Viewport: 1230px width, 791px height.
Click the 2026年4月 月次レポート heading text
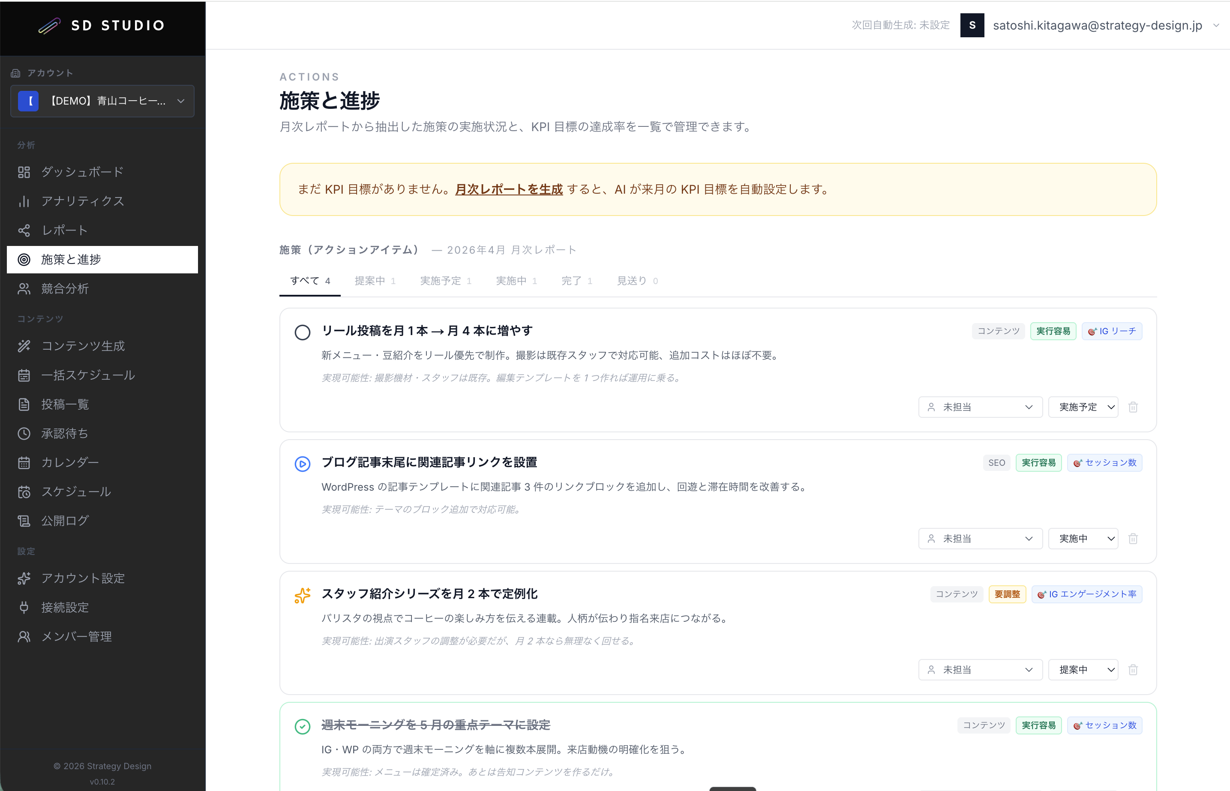click(x=512, y=250)
